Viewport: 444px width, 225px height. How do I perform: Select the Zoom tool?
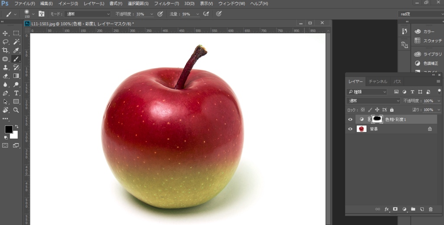pos(16,110)
